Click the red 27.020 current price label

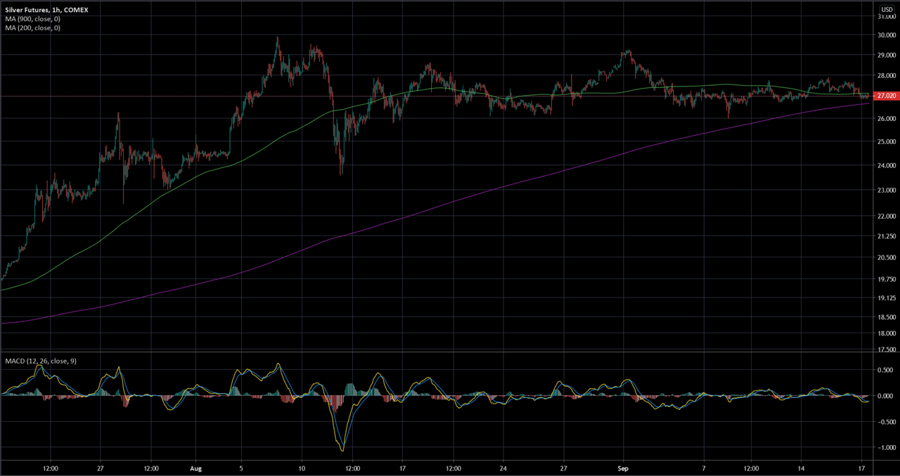tap(886, 96)
